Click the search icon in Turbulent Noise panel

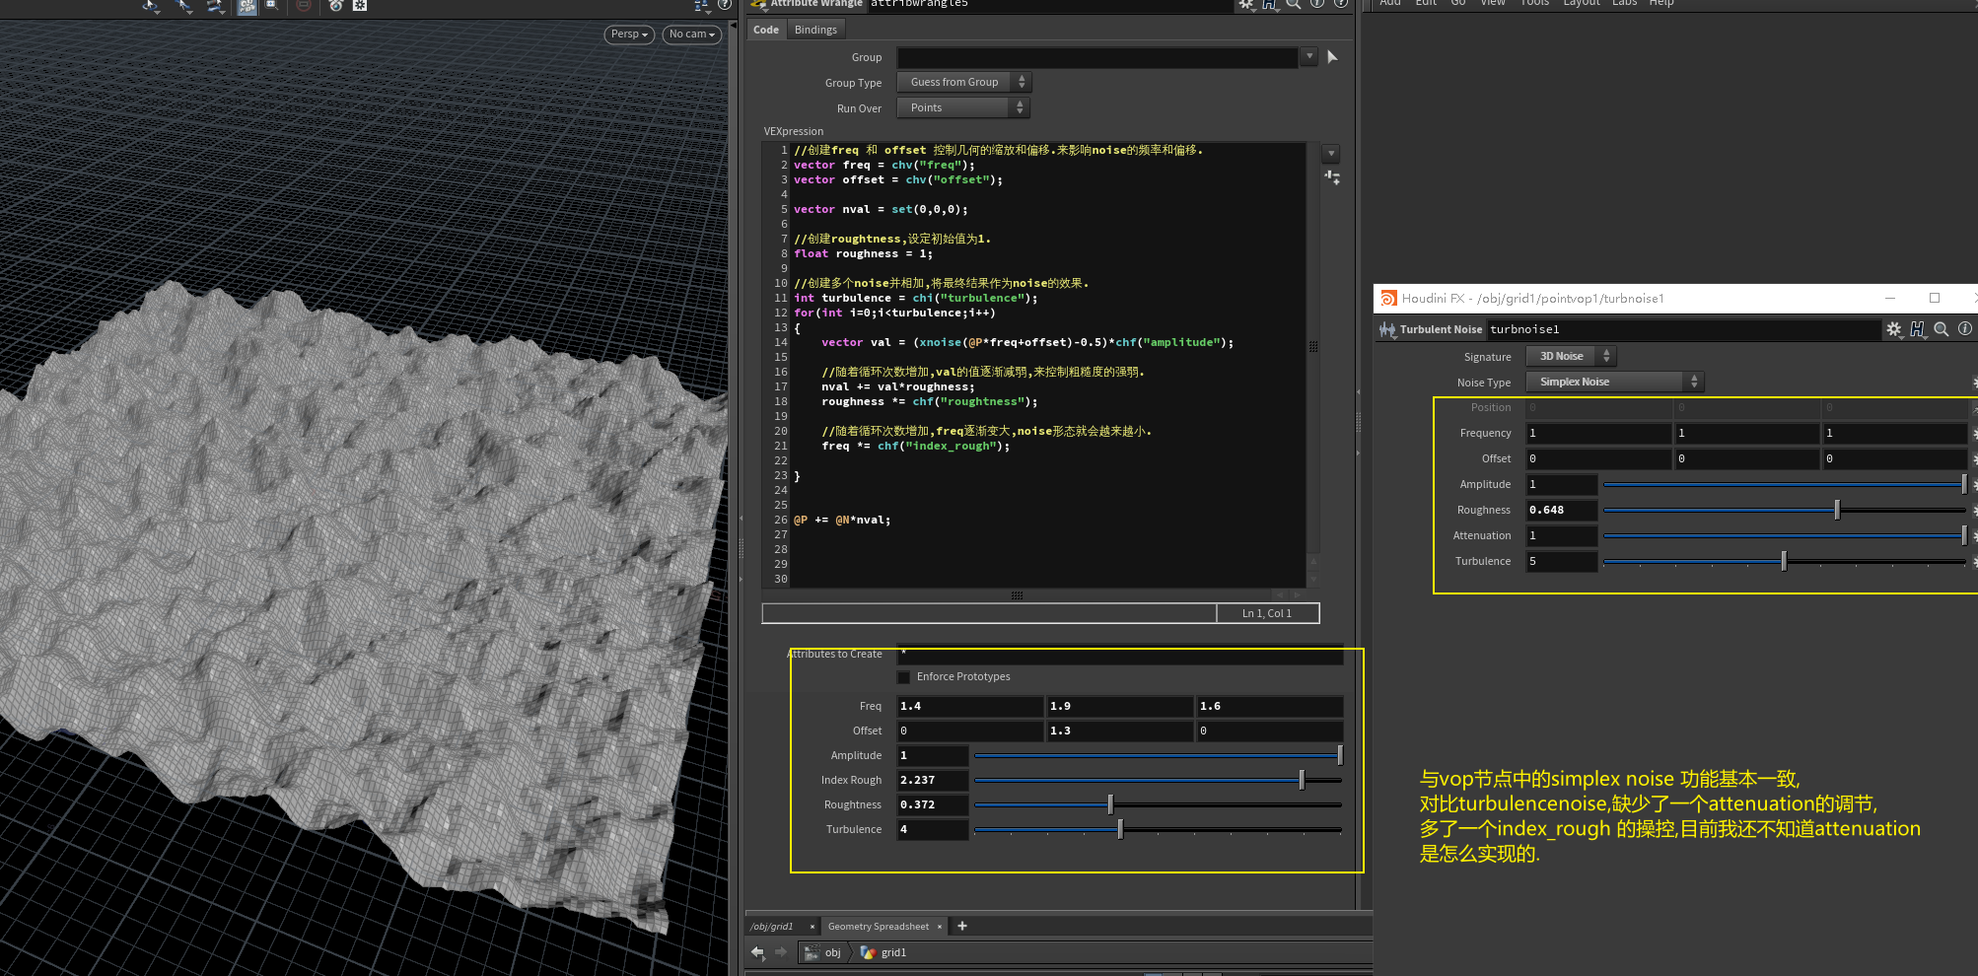(1941, 329)
